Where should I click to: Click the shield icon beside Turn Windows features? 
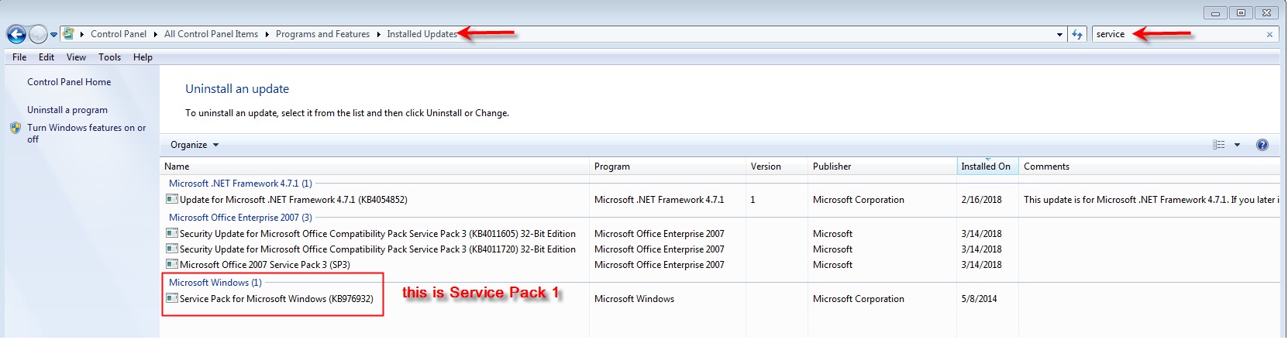tap(15, 128)
